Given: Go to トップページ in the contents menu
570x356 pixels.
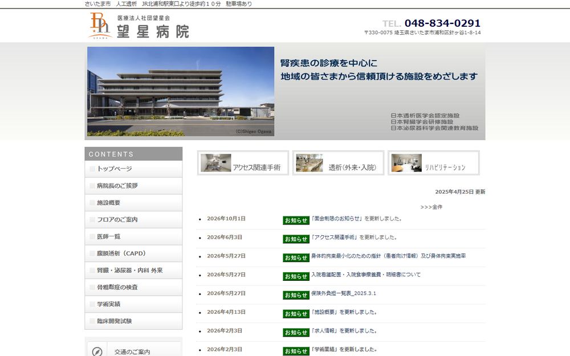Looking at the screenshot, I should [133, 169].
